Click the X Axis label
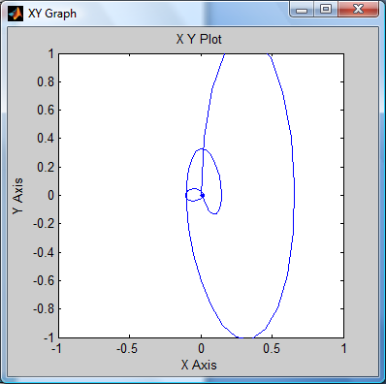386x384 pixels. (199, 365)
